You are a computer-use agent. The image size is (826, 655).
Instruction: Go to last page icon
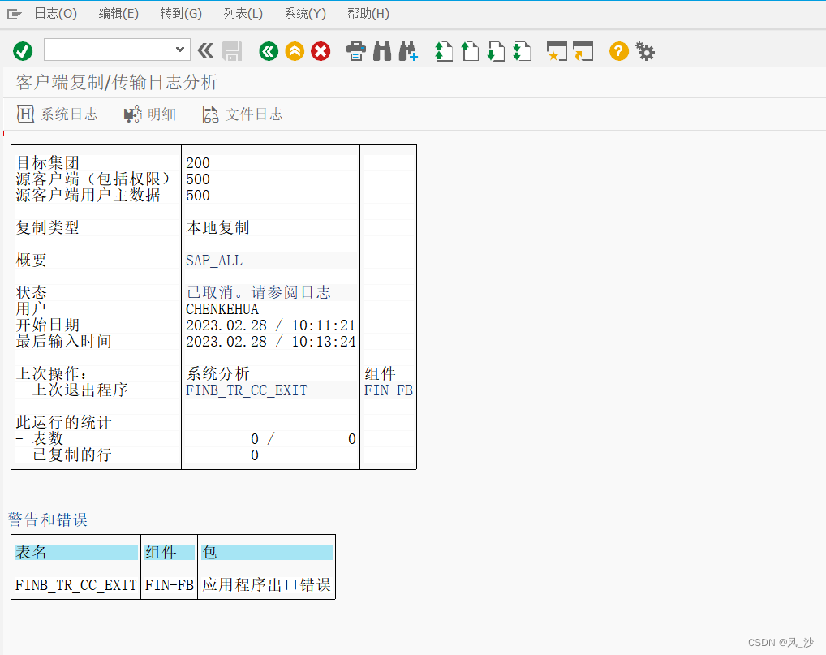[x=522, y=51]
